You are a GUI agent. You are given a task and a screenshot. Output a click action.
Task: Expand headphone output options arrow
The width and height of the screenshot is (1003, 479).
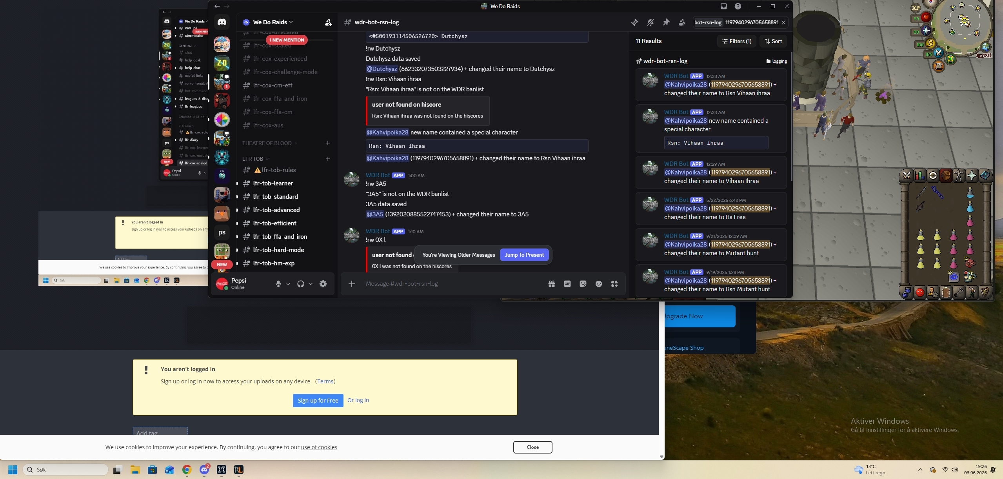click(x=311, y=284)
